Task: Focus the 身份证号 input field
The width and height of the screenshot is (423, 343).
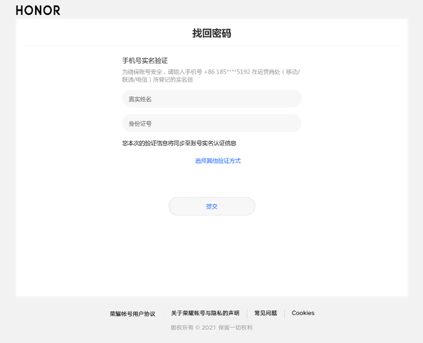Action: click(x=211, y=123)
